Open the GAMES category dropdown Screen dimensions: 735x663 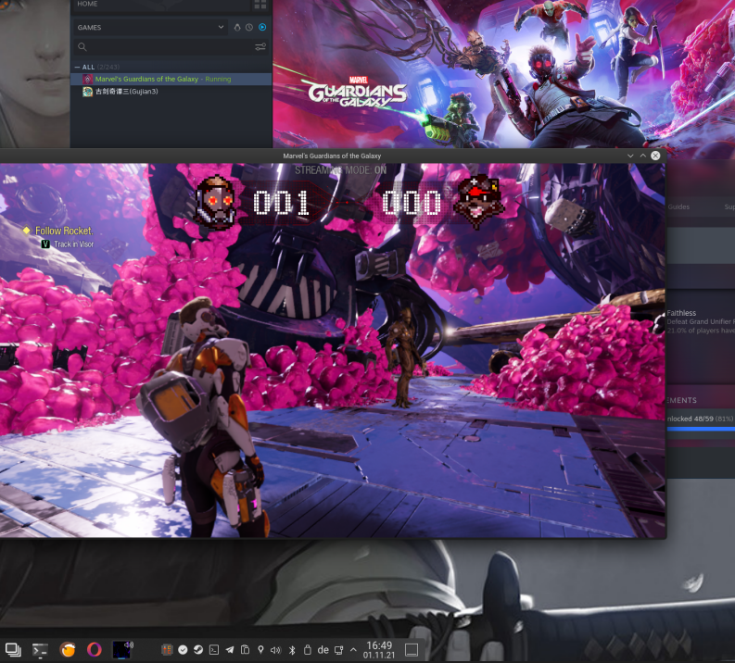(150, 28)
